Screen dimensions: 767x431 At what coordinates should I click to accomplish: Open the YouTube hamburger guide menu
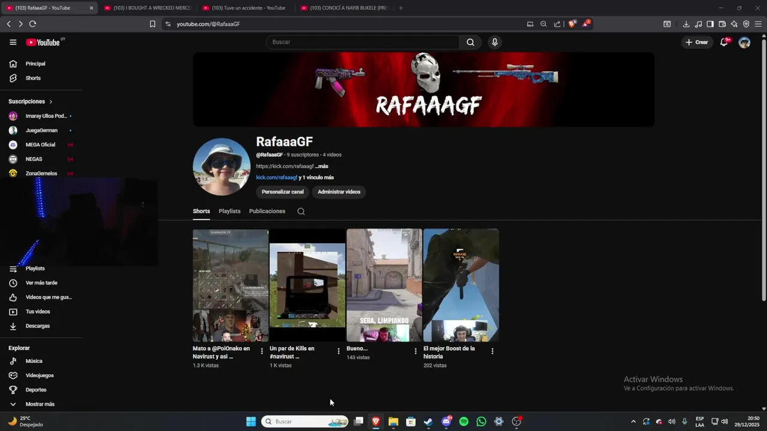tap(13, 42)
